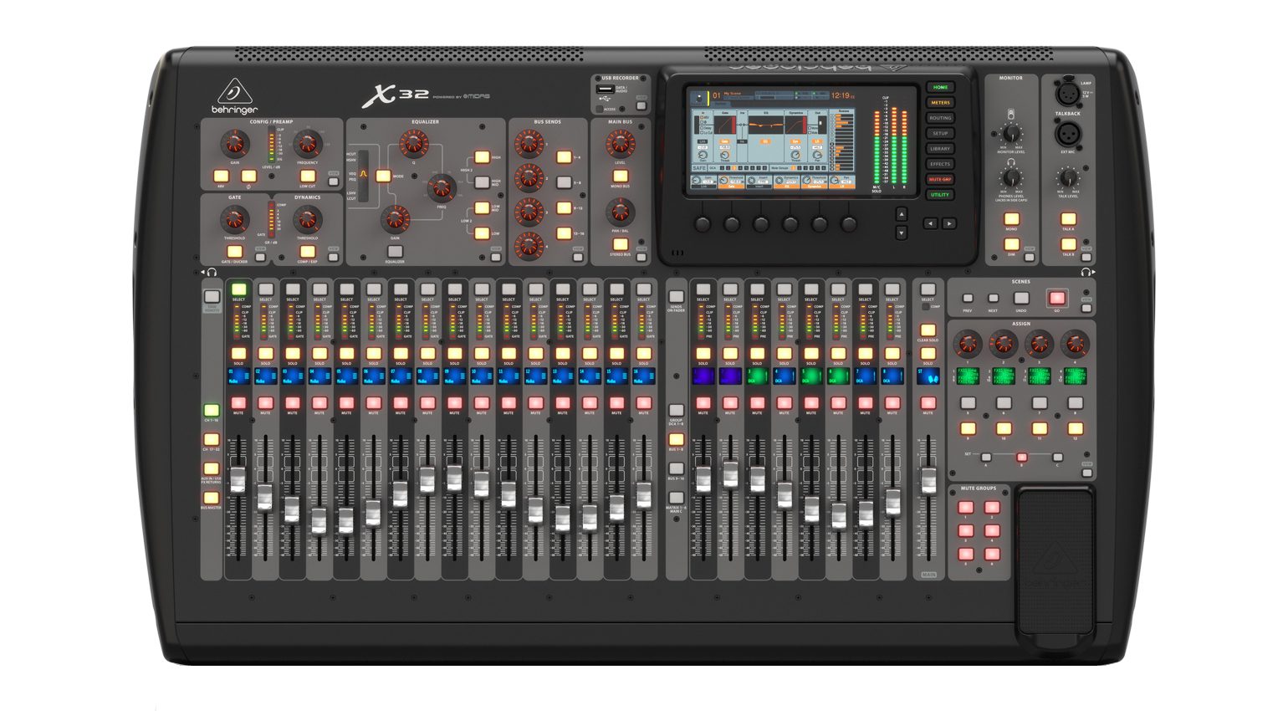
Task: Switch to the BUS MASTER layer
Action: click(211, 498)
